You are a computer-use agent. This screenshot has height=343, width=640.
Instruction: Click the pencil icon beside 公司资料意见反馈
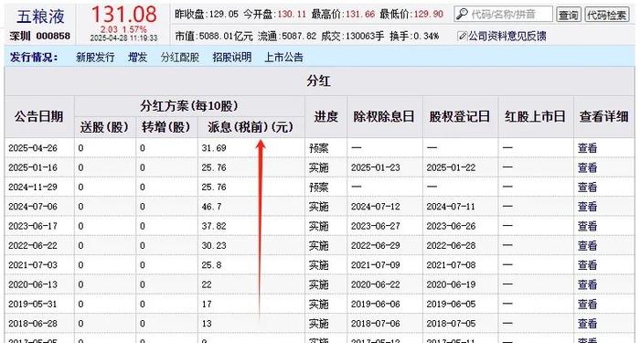[462, 36]
